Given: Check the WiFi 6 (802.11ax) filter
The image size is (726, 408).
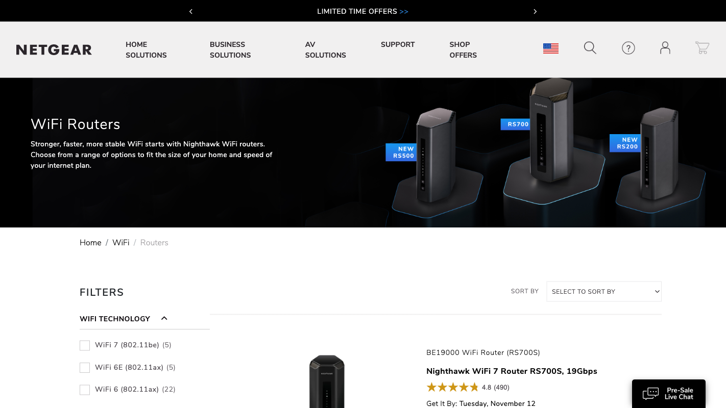Looking at the screenshot, I should tap(85, 390).
